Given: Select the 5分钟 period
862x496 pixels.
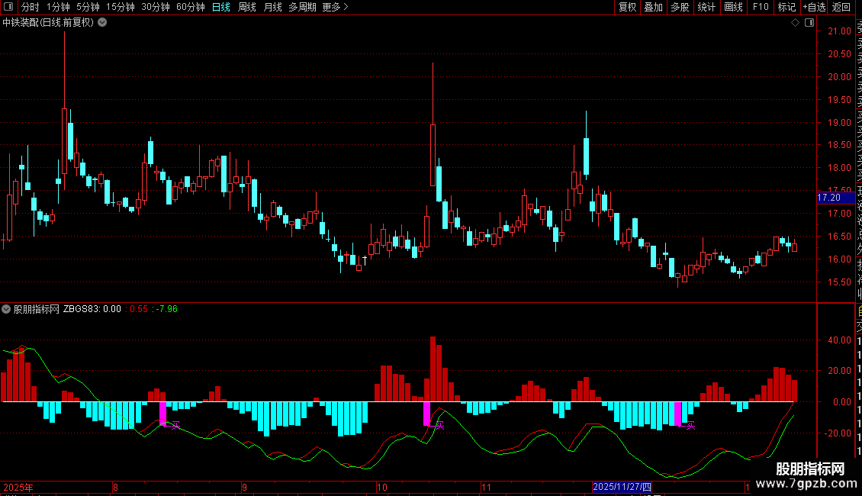Looking at the screenshot, I should (88, 7).
